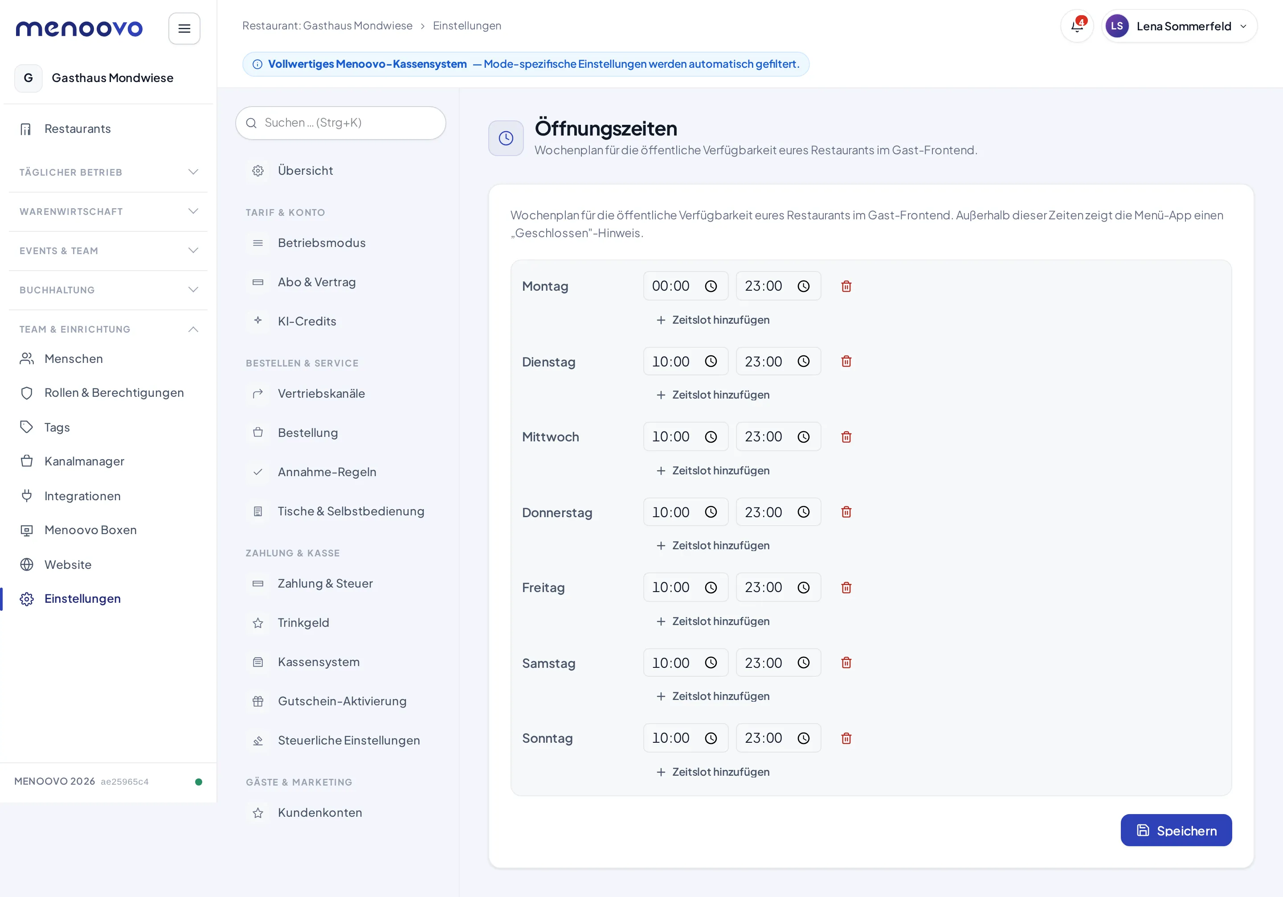The height and width of the screenshot is (897, 1283).
Task: Open the Lena Sommerfeld user dropdown
Action: [x=1180, y=26]
